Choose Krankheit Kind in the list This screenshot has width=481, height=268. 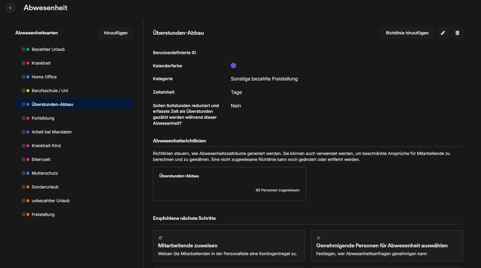pyautogui.click(x=74, y=146)
